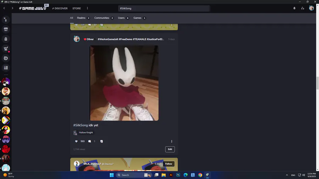This screenshot has width=319, height=179.
Task: Go back with the left arrow
Action: coord(4,8)
